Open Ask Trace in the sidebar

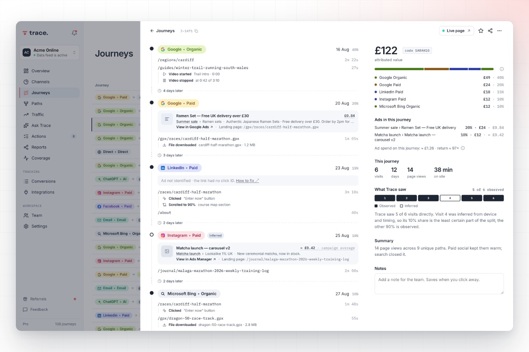coord(49,125)
